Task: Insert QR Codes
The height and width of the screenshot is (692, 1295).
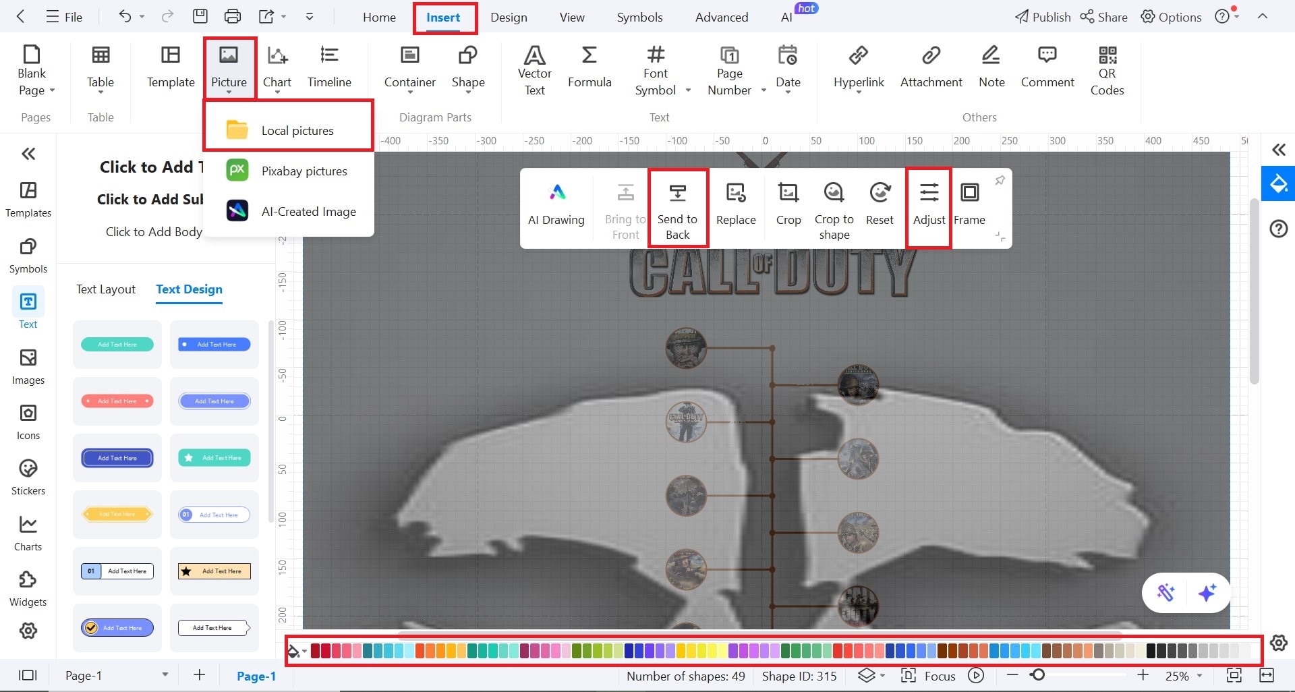Action: pyautogui.click(x=1107, y=70)
